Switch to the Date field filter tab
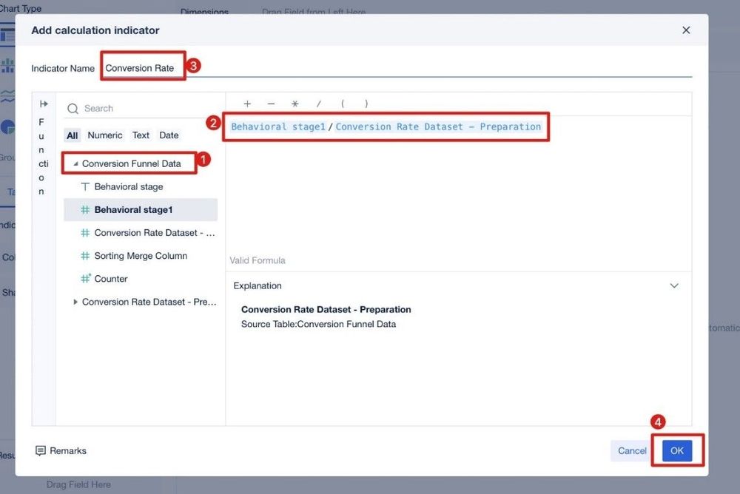740x494 pixels. tap(169, 135)
